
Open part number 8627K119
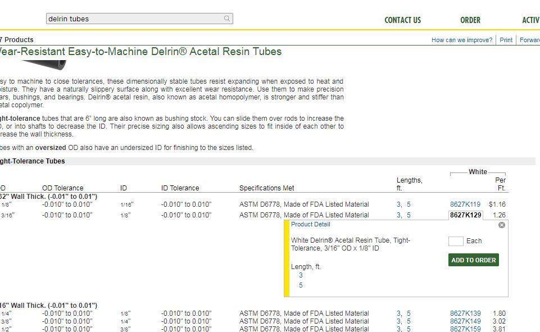coord(465,204)
